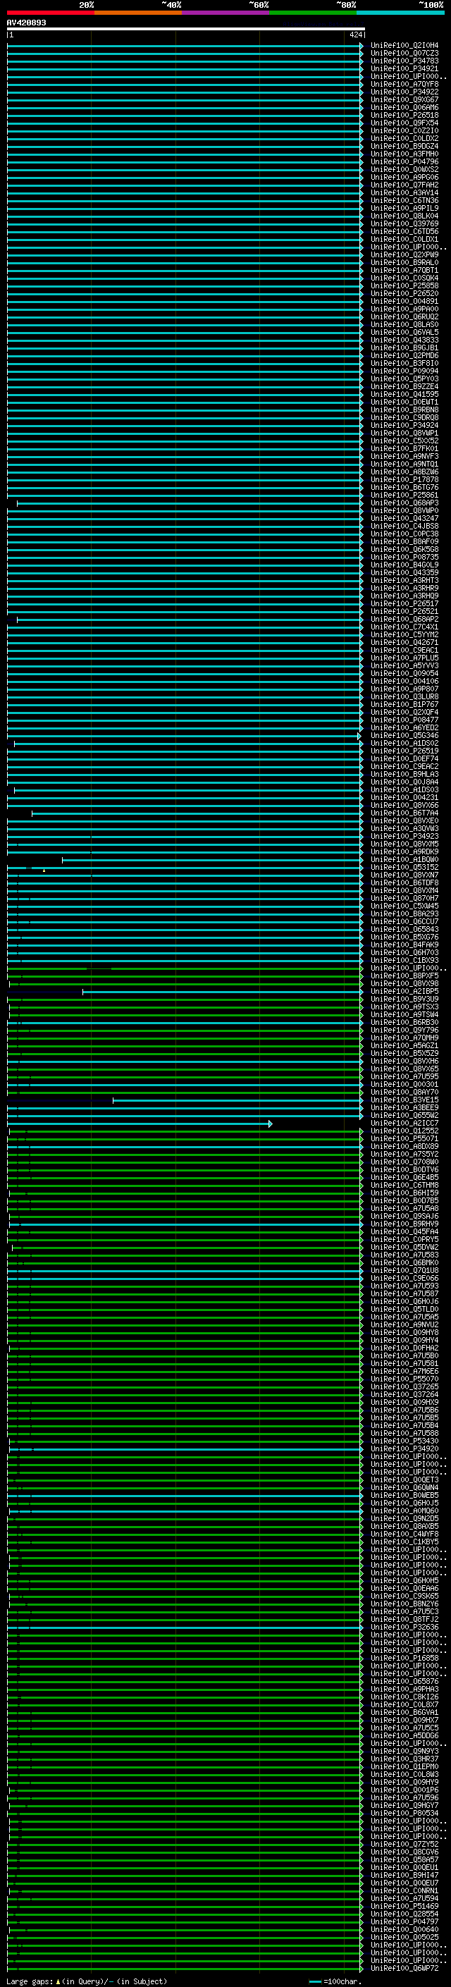
Task: Select the UniRef100_B6T7A4 label
Action: point(404,813)
